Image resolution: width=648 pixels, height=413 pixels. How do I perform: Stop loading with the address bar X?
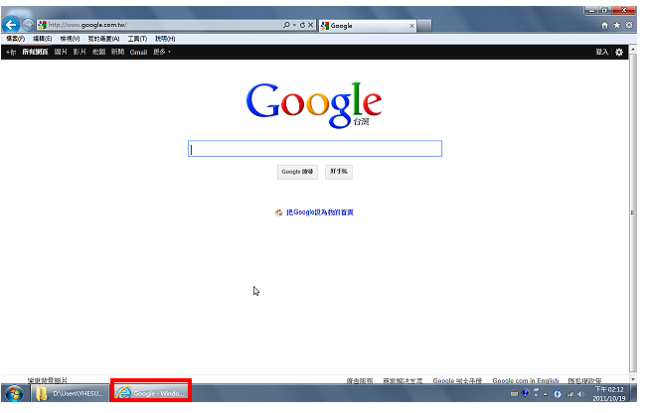310,25
